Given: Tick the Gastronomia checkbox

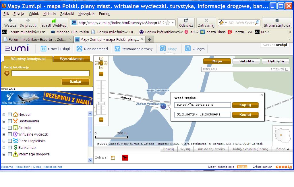Looking at the screenshot, I should point(10,121).
